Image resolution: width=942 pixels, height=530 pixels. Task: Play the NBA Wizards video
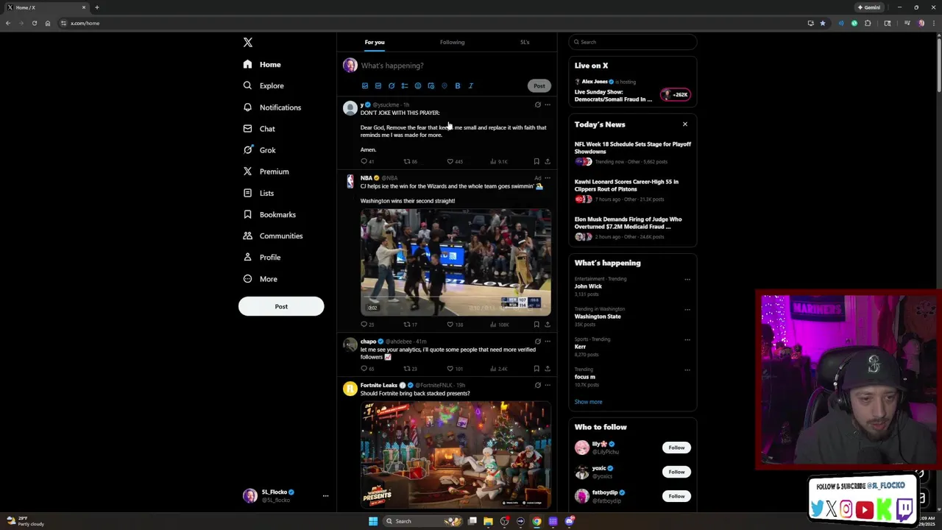[456, 262]
